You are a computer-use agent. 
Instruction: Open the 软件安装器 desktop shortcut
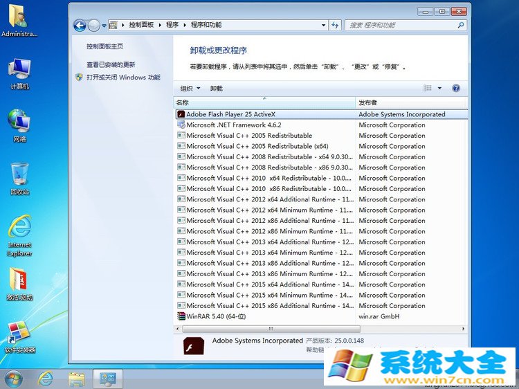tap(19, 336)
